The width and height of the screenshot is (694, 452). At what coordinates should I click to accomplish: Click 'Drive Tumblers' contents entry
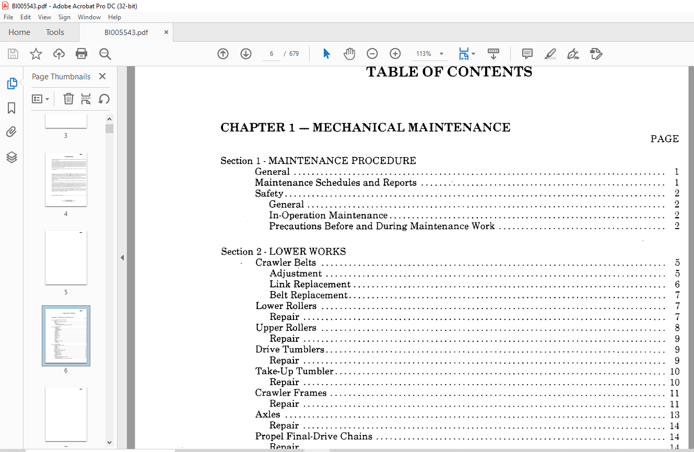coord(290,350)
